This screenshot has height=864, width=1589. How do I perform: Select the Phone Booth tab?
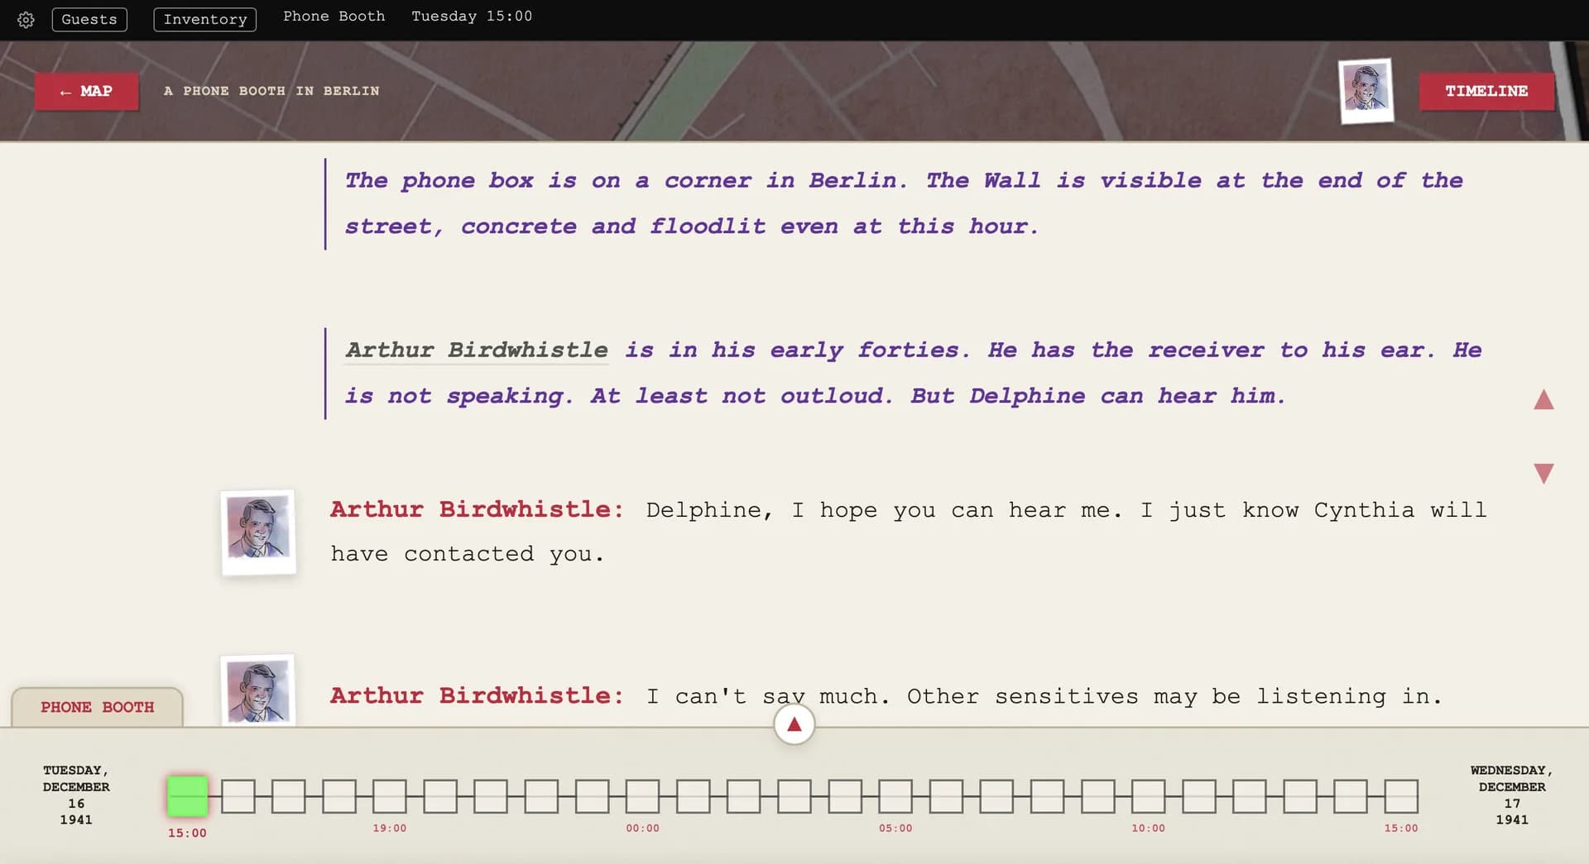tap(97, 707)
